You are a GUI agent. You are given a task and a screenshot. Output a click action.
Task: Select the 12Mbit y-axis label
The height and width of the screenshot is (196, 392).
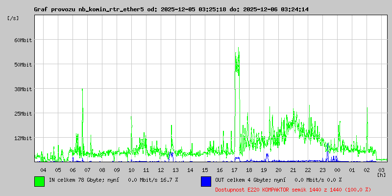[x=23, y=138]
